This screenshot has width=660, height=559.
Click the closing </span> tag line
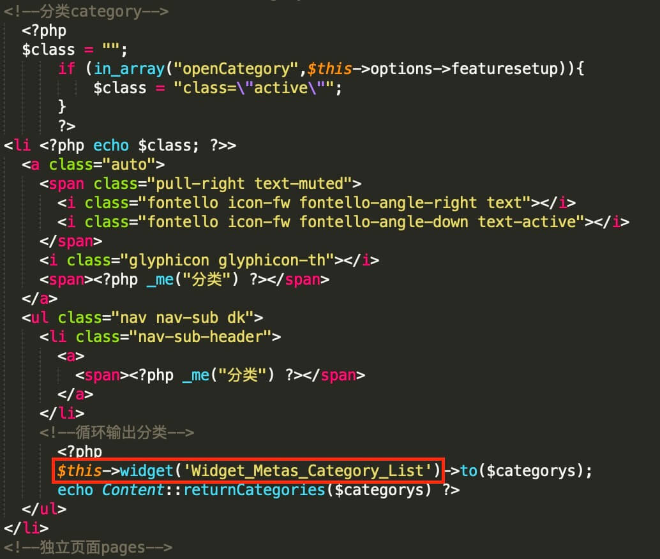point(71,241)
